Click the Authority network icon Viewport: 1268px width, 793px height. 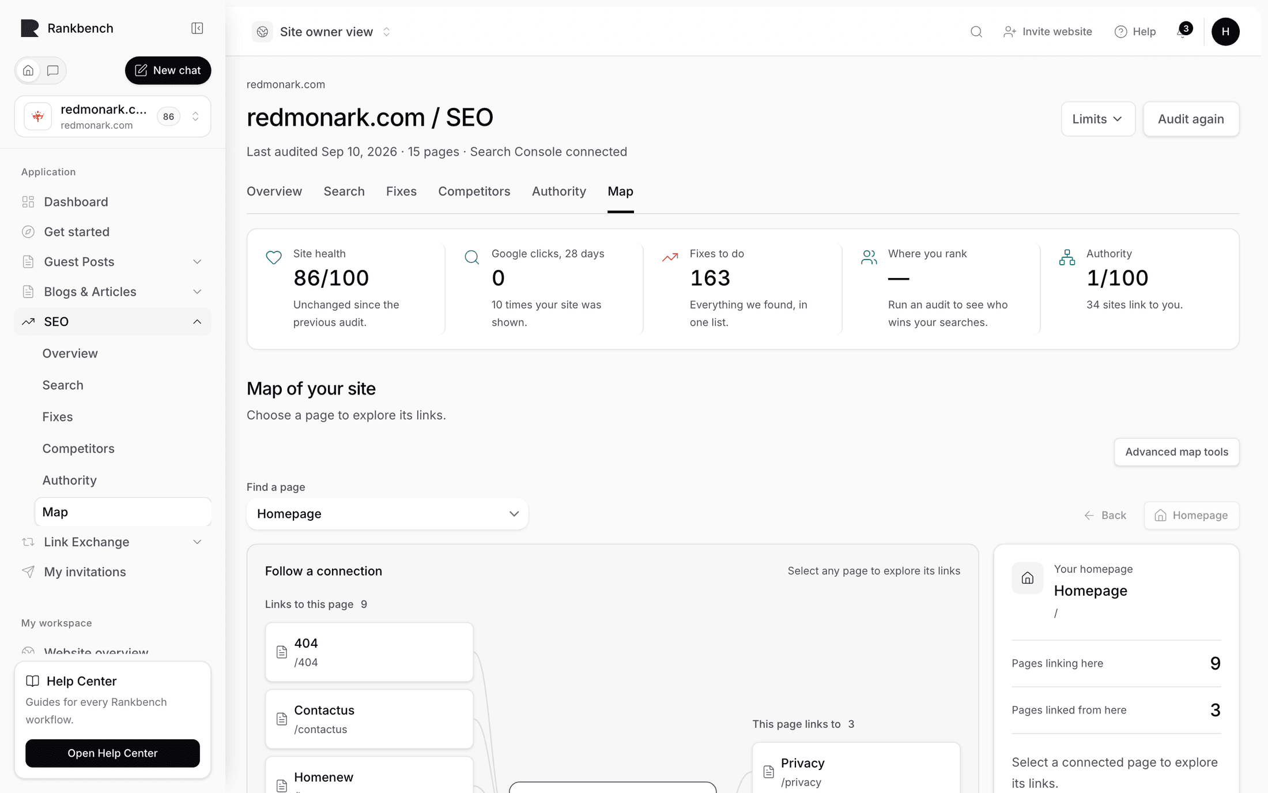click(1067, 257)
